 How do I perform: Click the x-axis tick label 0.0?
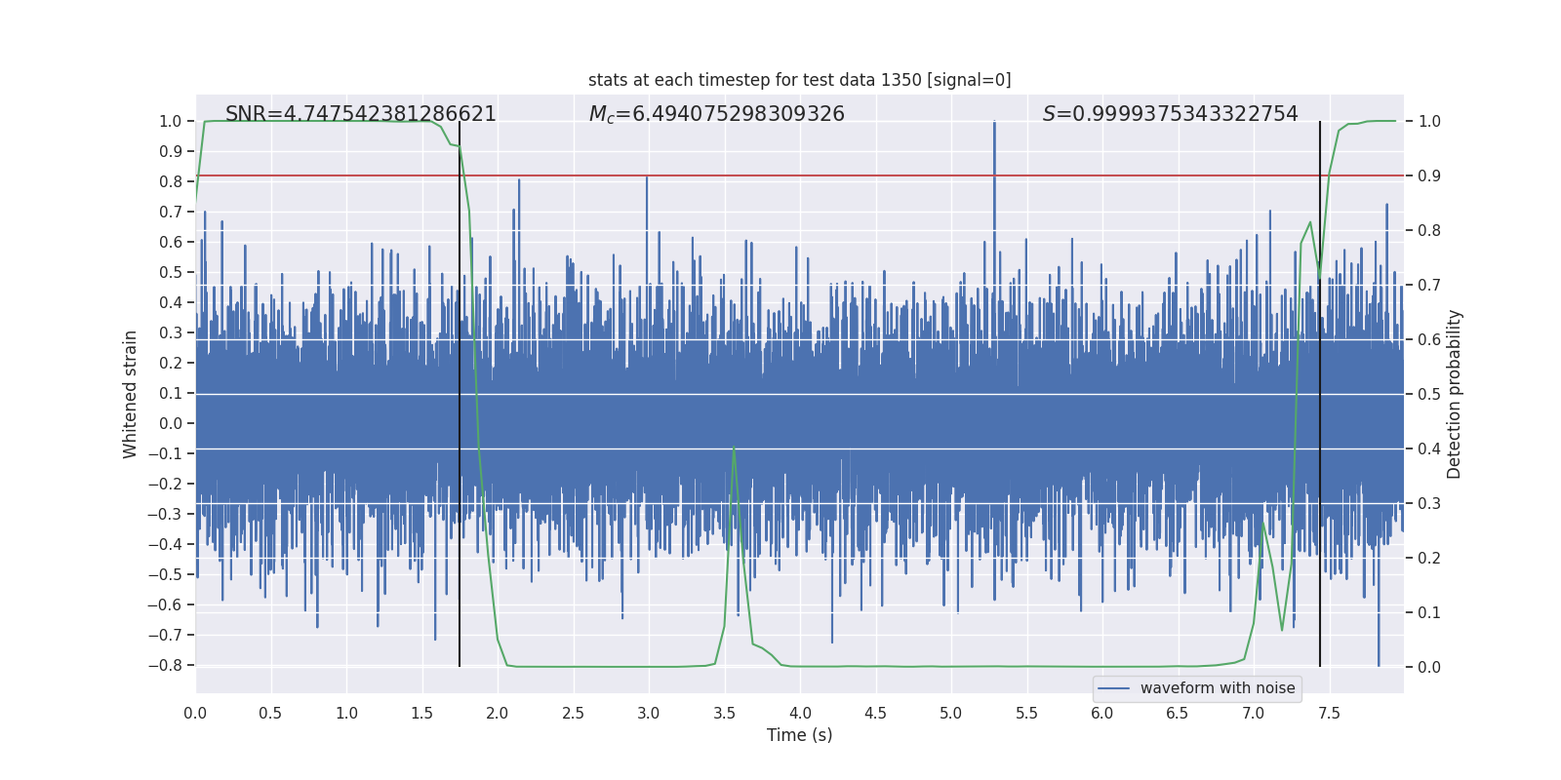[195, 713]
